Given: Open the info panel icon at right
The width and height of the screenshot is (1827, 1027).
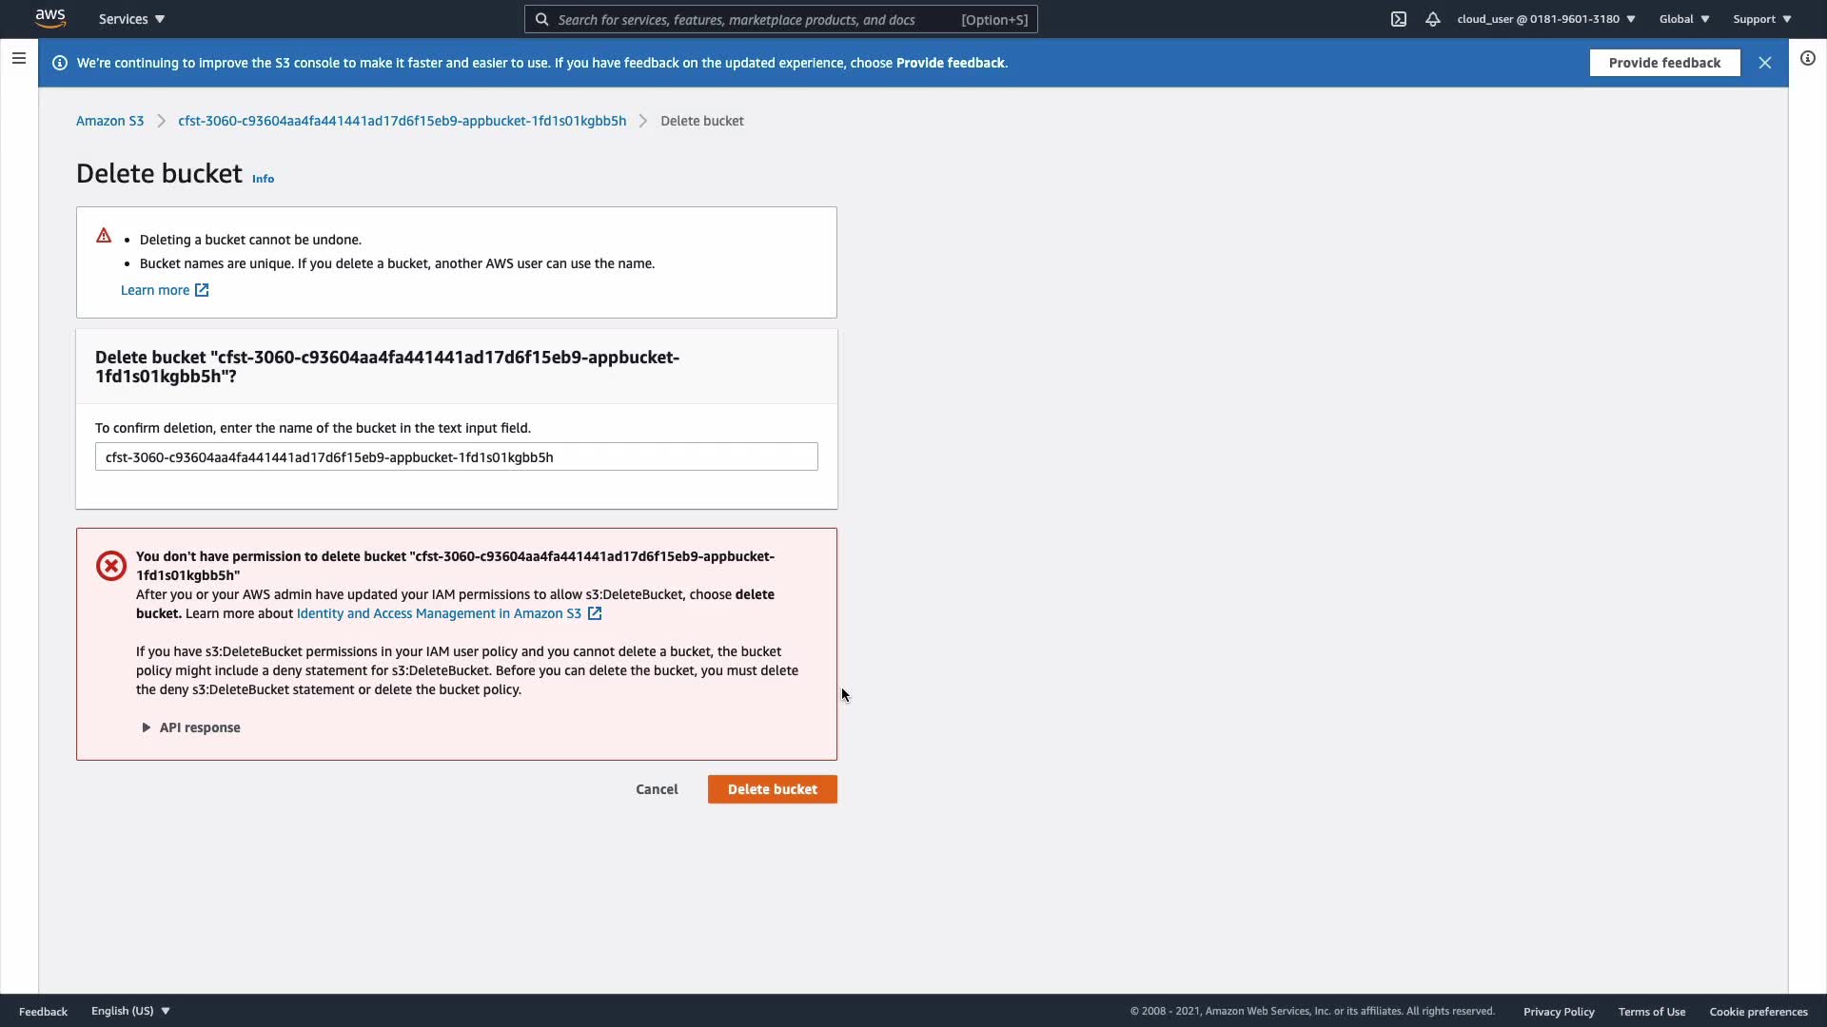Looking at the screenshot, I should pos(1807,59).
